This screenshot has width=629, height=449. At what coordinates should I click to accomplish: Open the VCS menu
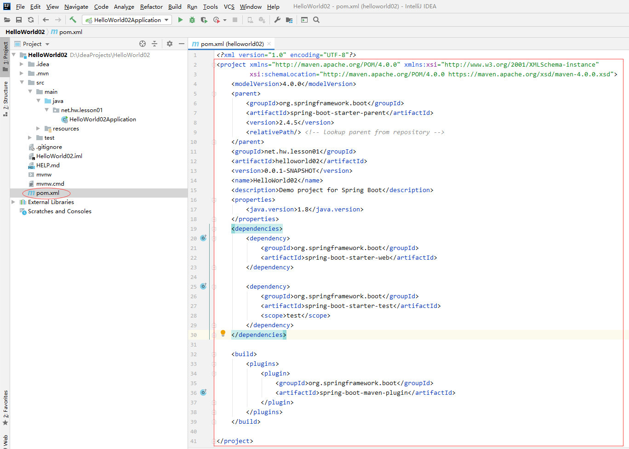229,6
